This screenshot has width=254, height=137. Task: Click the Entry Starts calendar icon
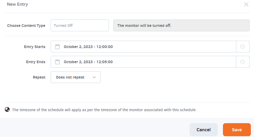click(x=57, y=47)
